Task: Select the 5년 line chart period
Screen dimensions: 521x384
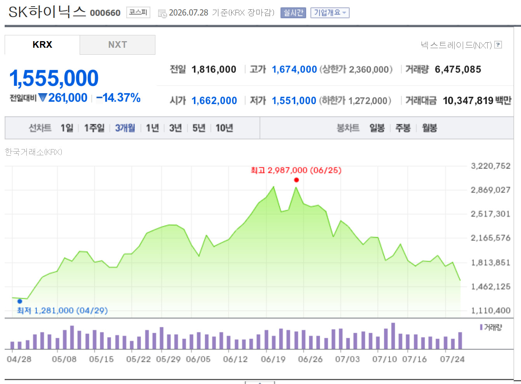Action: click(199, 128)
